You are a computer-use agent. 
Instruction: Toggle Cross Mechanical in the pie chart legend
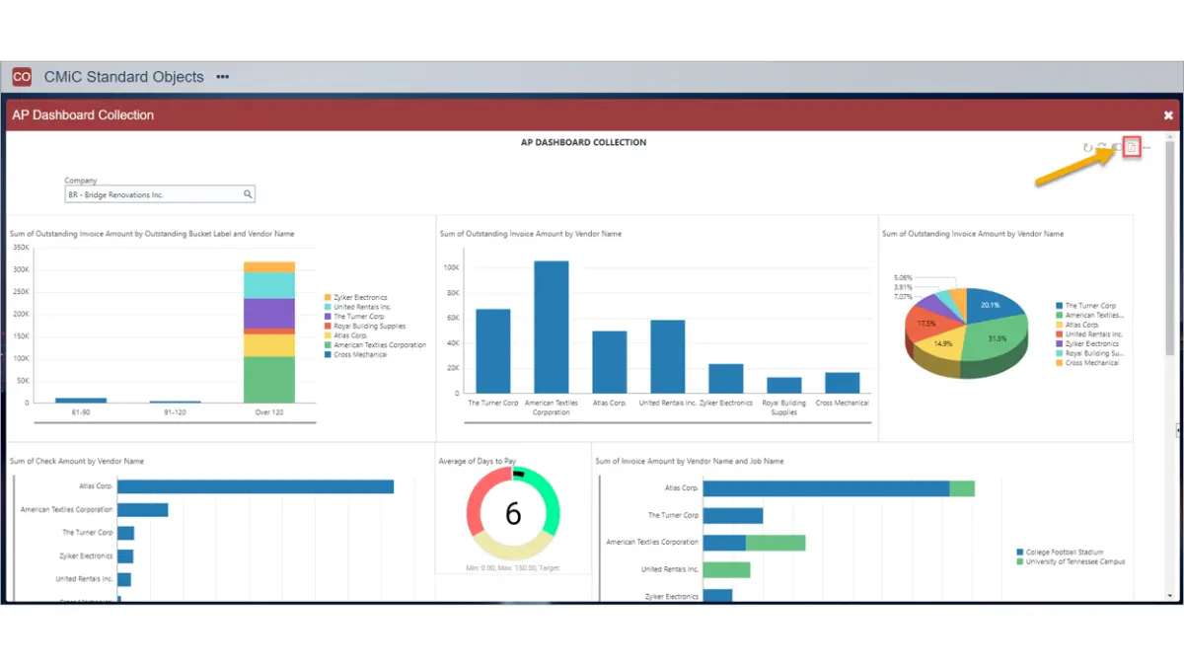pos(1094,363)
